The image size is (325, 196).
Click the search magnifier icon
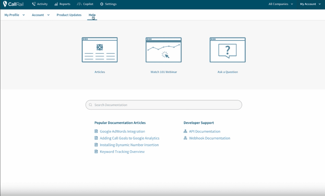click(x=91, y=105)
